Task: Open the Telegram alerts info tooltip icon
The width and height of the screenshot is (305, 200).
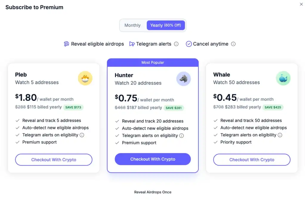Action: (x=176, y=44)
